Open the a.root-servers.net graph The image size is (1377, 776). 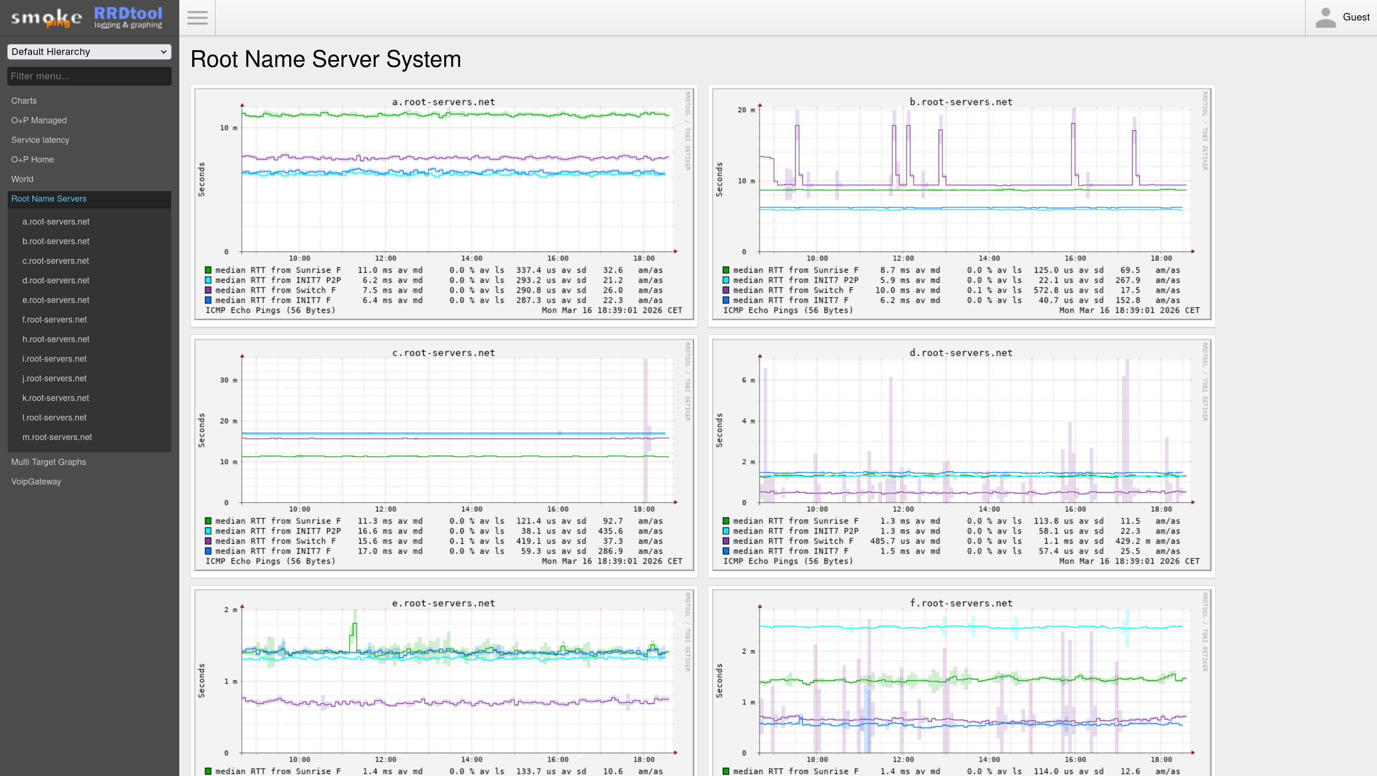[x=444, y=204]
